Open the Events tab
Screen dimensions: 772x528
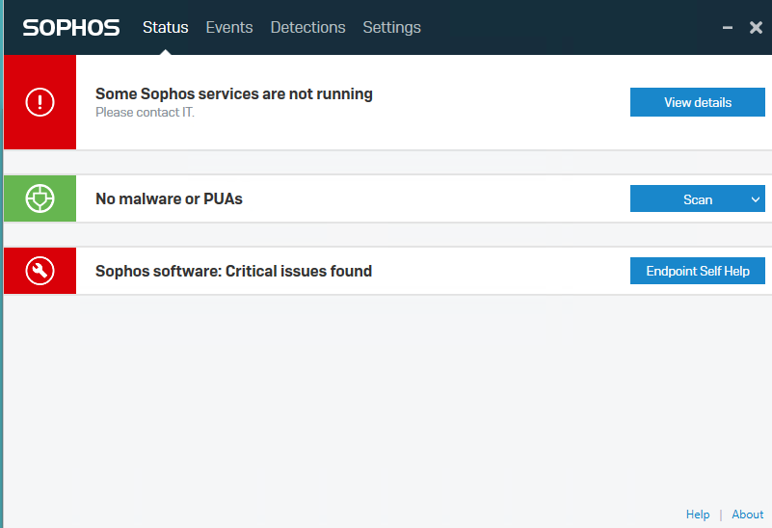coord(229,27)
